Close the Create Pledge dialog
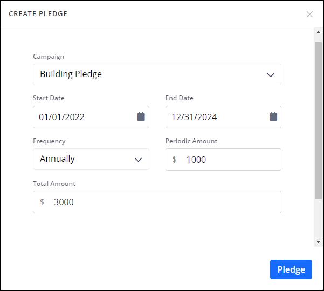 pos(309,14)
